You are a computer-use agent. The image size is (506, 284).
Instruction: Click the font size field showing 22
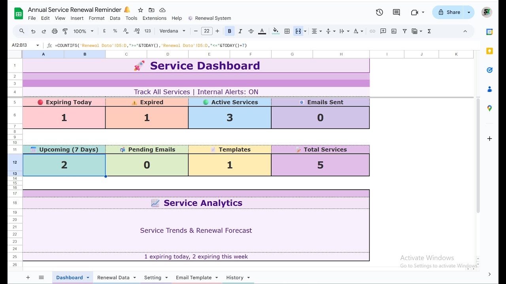[x=207, y=31]
